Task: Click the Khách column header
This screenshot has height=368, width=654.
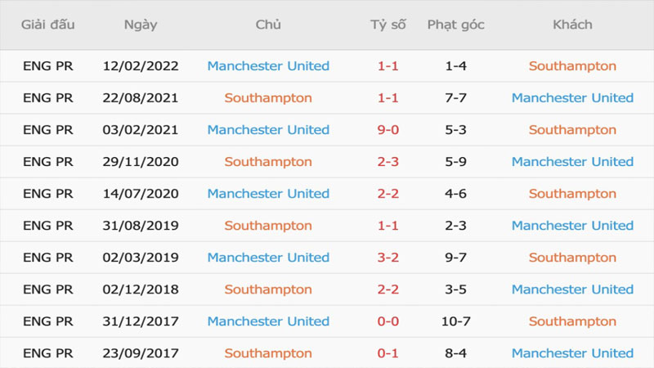Action: pos(572,25)
